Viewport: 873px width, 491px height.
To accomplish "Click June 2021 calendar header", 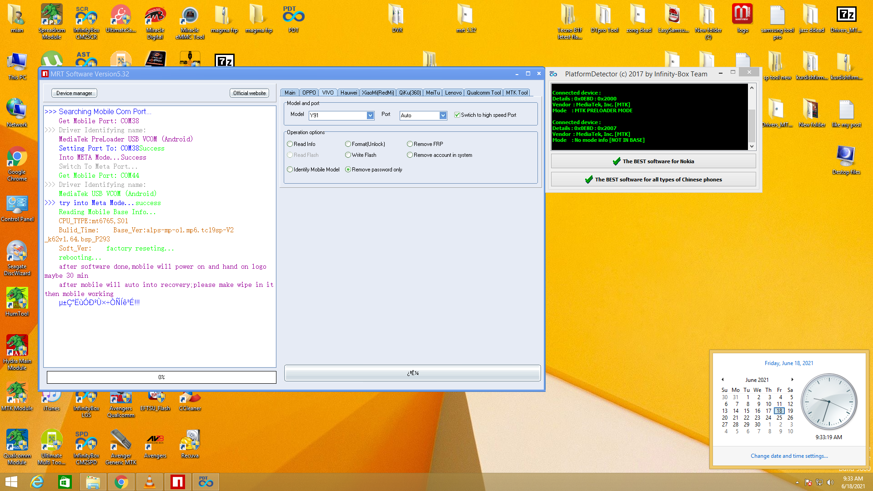I will pyautogui.click(x=757, y=380).
